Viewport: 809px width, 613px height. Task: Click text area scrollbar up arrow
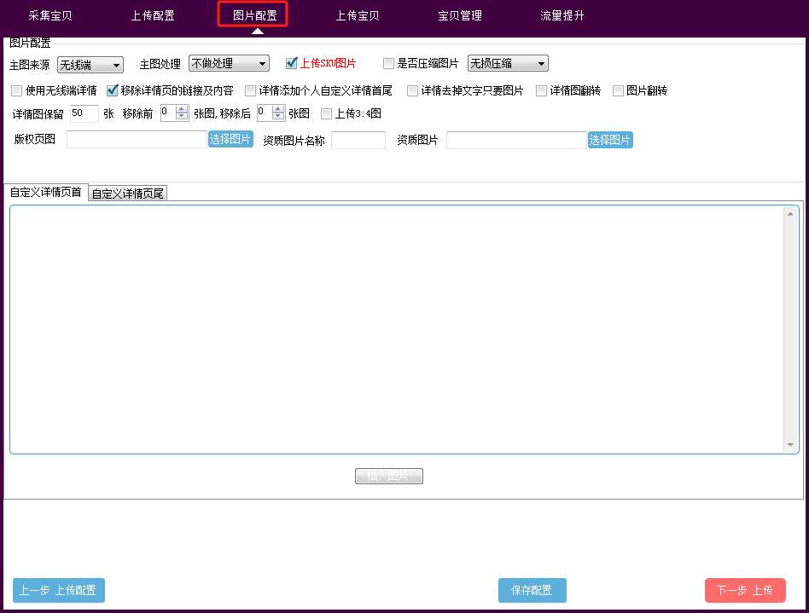[790, 214]
